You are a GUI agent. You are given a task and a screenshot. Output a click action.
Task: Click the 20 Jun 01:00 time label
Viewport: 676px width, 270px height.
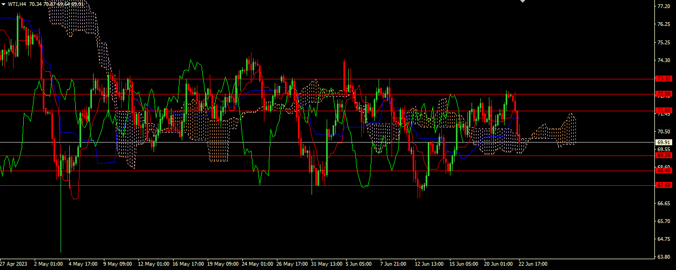[499, 264]
